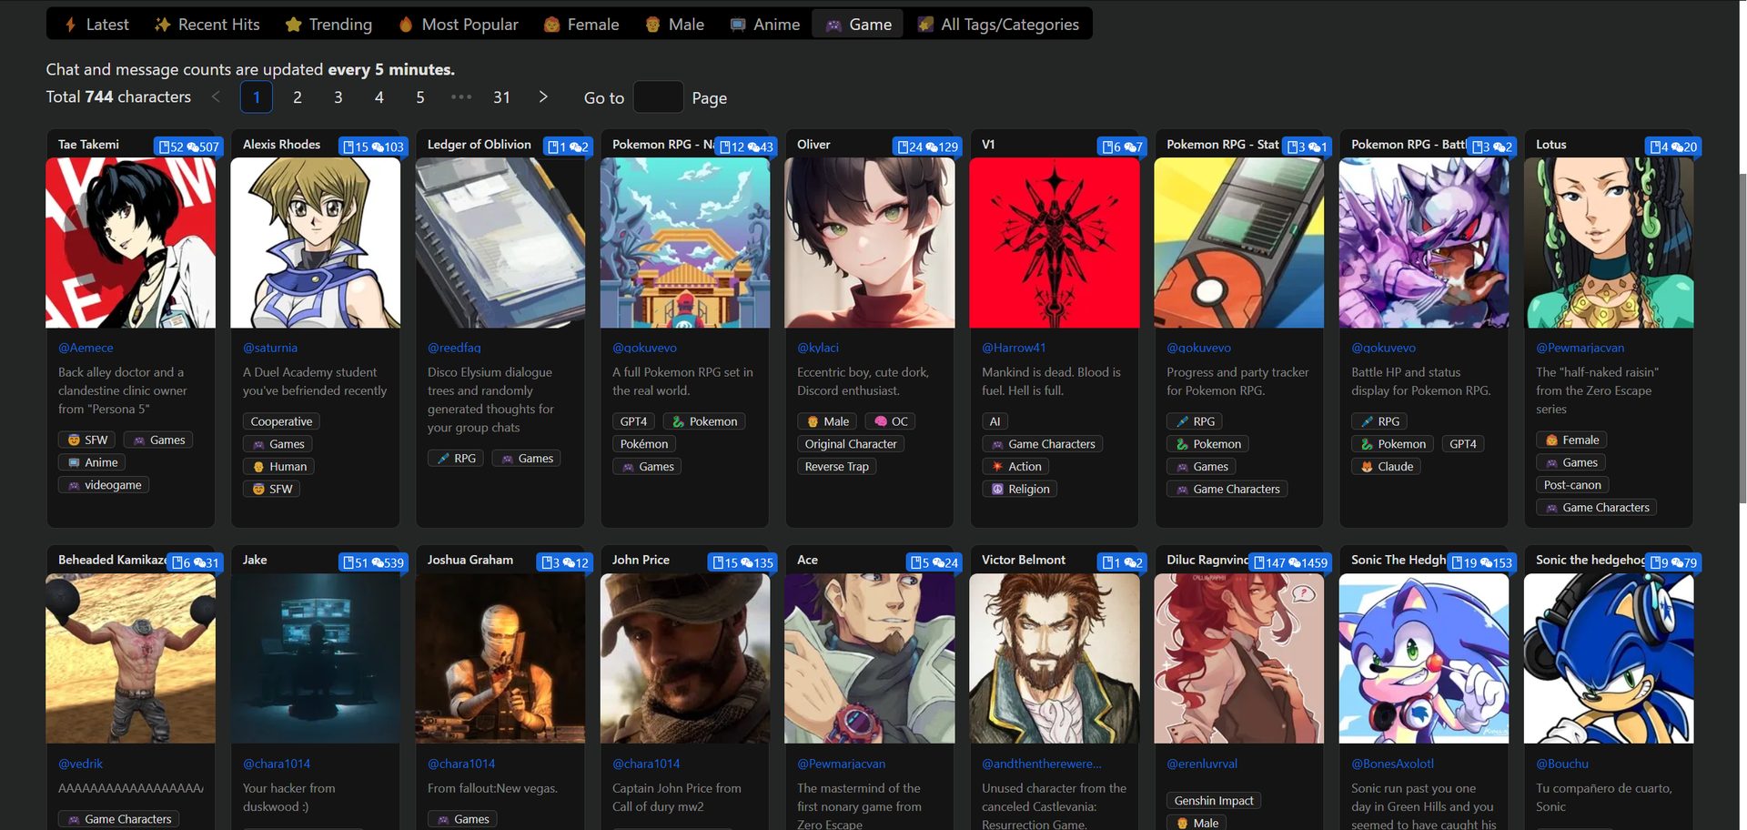This screenshot has width=1747, height=830.
Task: Select the OC tag on Oliver card
Action: [x=892, y=421]
